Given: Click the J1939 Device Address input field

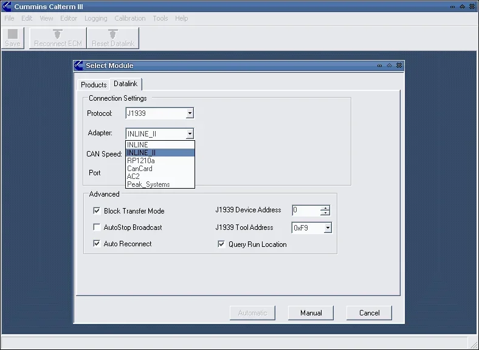Looking at the screenshot, I should (306, 210).
